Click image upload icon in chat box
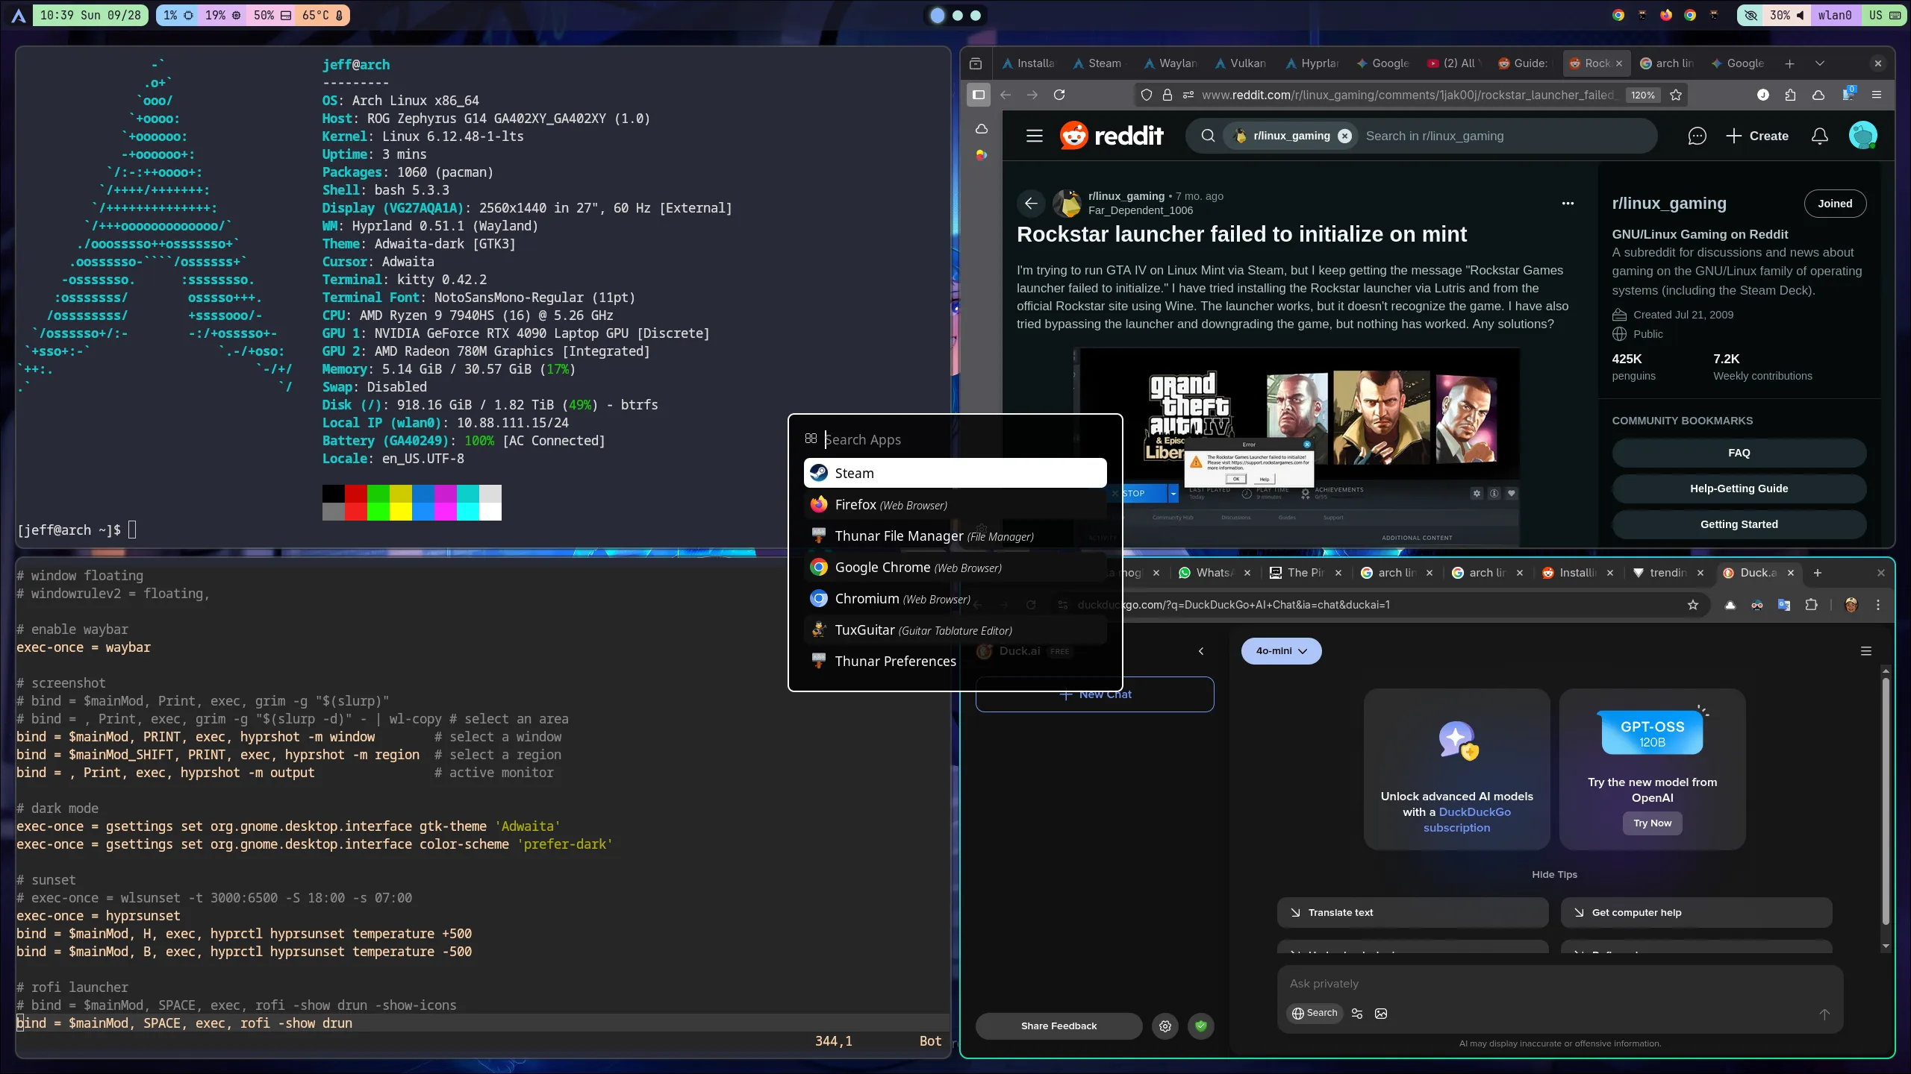 tap(1381, 1013)
